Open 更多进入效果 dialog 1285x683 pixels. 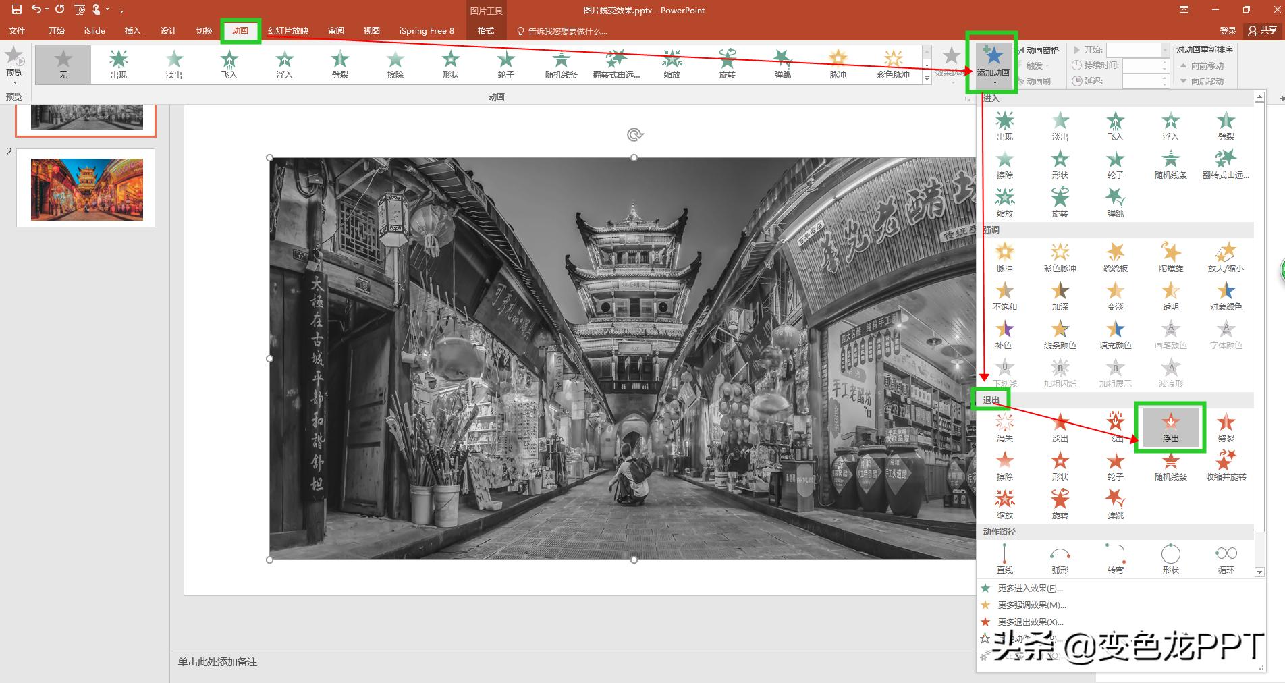[1030, 589]
